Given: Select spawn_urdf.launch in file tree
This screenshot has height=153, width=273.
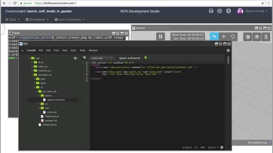Looking at the screenshot, I should tap(56, 100).
